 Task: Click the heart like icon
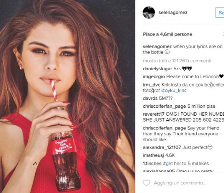click(x=146, y=183)
